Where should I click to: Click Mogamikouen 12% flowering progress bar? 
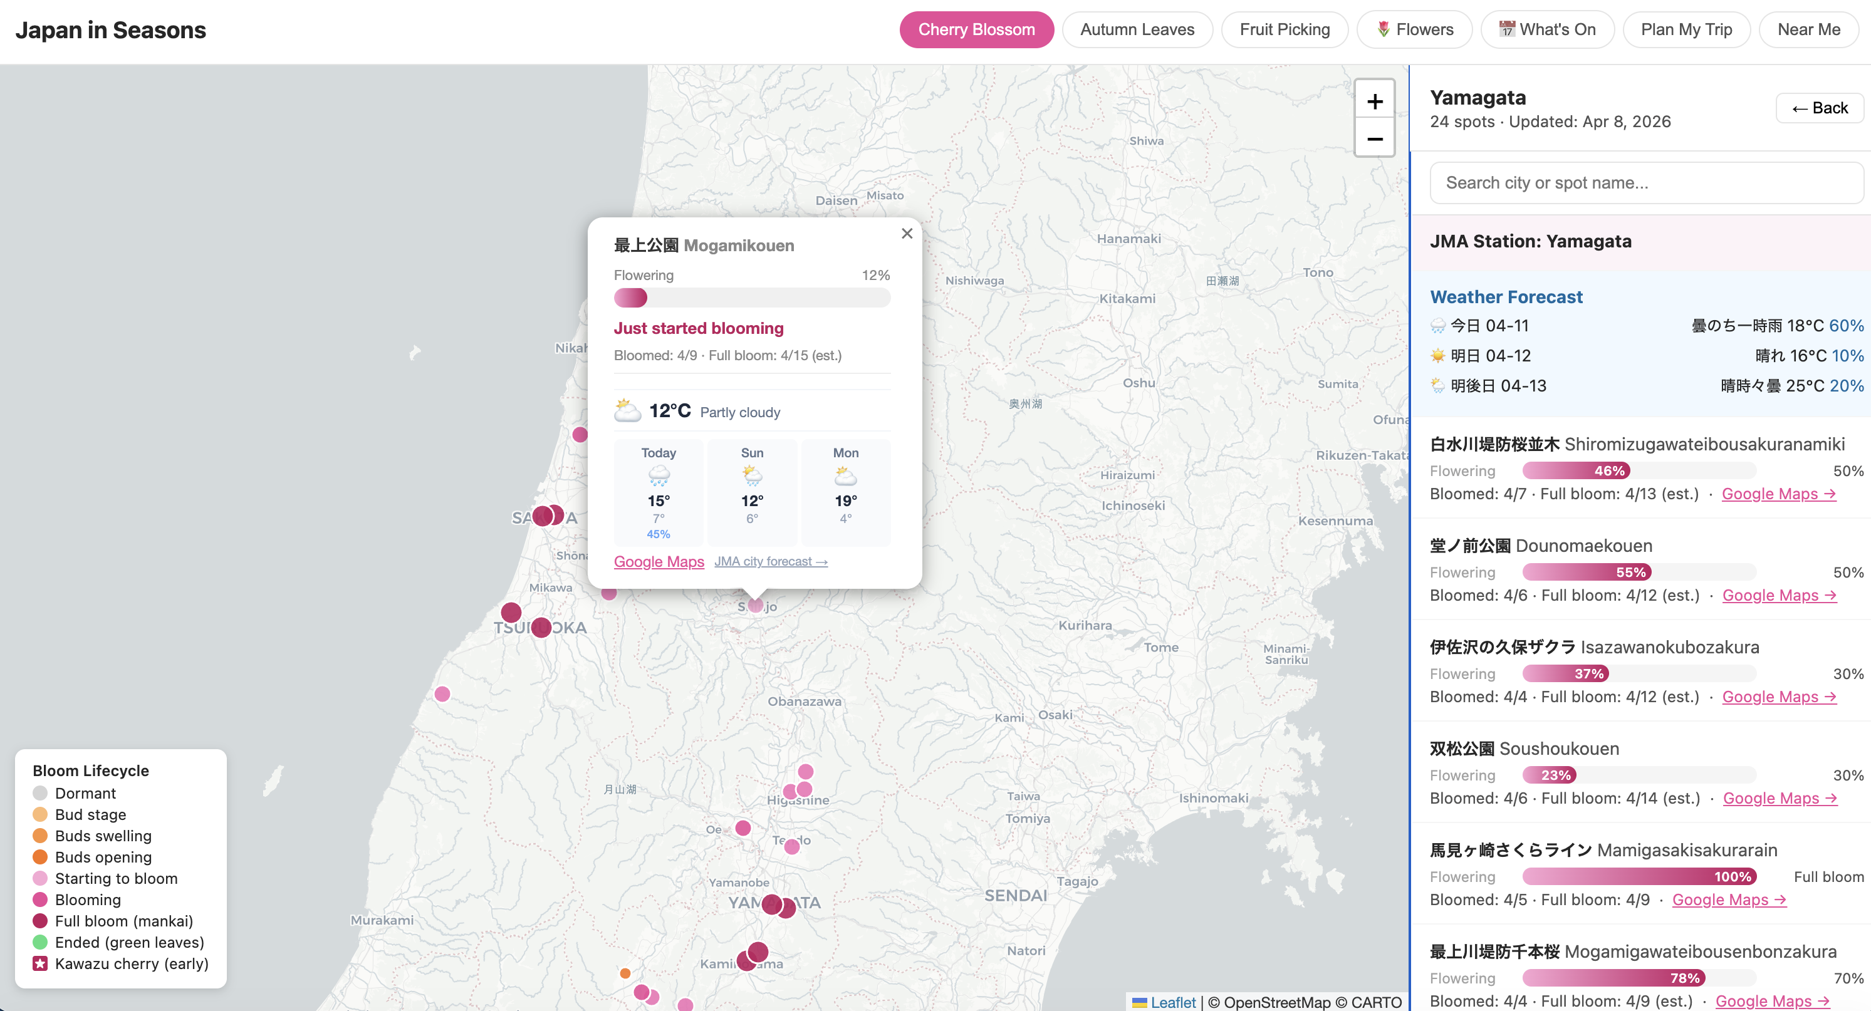pos(751,298)
